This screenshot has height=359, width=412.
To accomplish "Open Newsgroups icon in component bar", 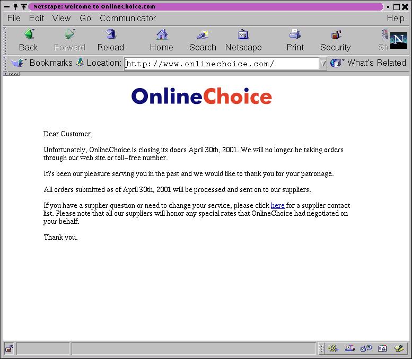I will 366,348.
